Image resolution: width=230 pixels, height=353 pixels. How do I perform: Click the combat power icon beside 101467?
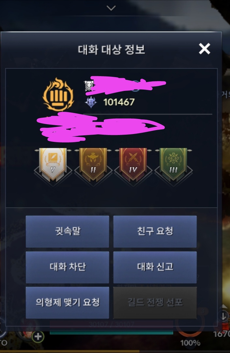pos(91,102)
